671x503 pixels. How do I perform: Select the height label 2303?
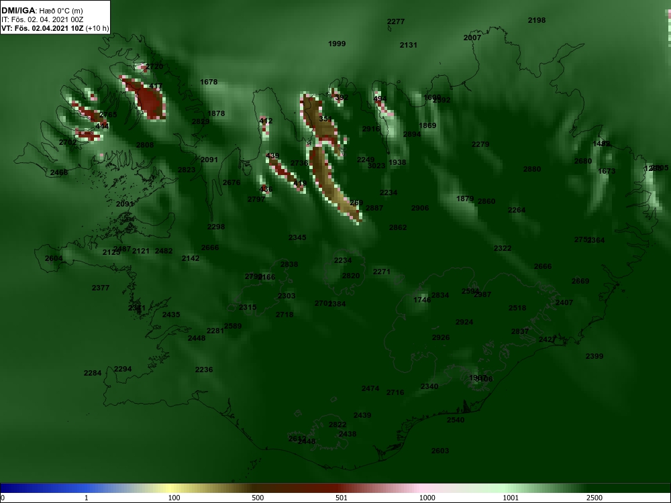(287, 296)
